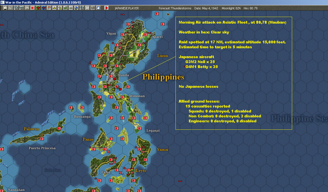Click the ship with arrows toolbar icon
This screenshot has width=328, height=192.
(x=71, y=8)
